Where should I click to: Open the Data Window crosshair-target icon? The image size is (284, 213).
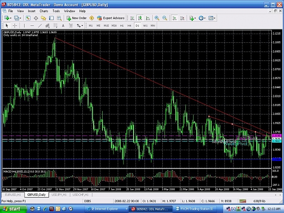pyautogui.click(x=36, y=18)
